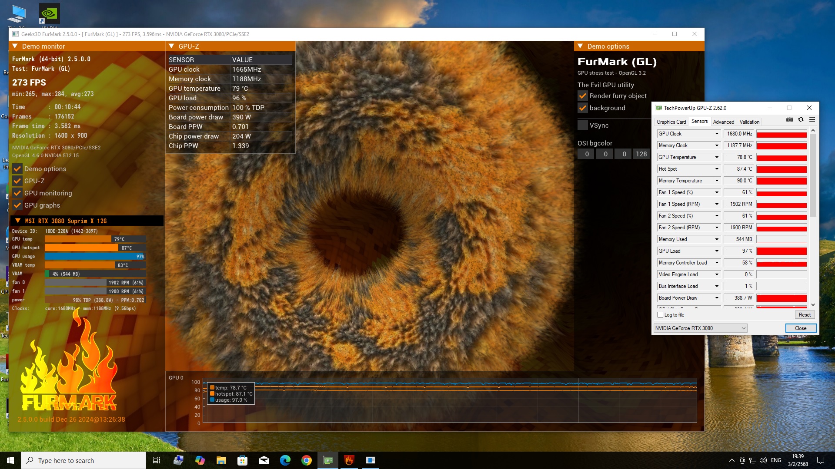
Task: Enable the VSync checkbox
Action: tap(583, 126)
